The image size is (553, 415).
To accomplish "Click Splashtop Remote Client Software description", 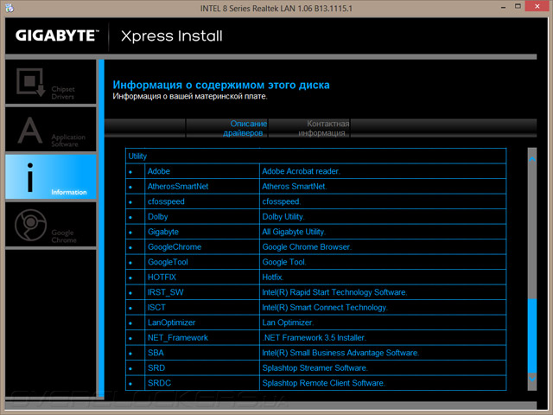I will [323, 384].
